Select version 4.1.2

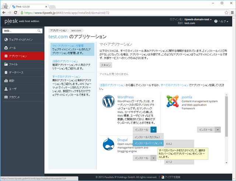(x=179, y=162)
